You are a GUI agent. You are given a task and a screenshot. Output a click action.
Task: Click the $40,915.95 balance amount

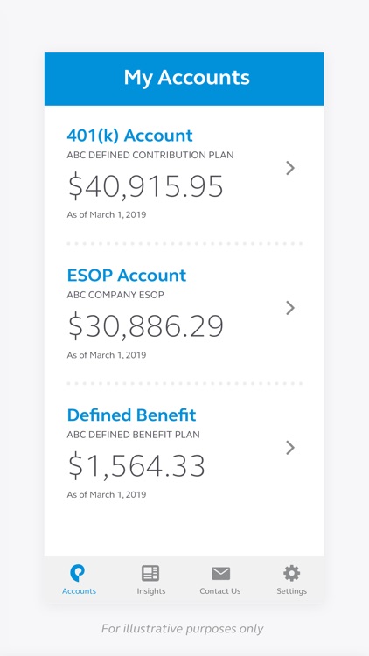[146, 186]
